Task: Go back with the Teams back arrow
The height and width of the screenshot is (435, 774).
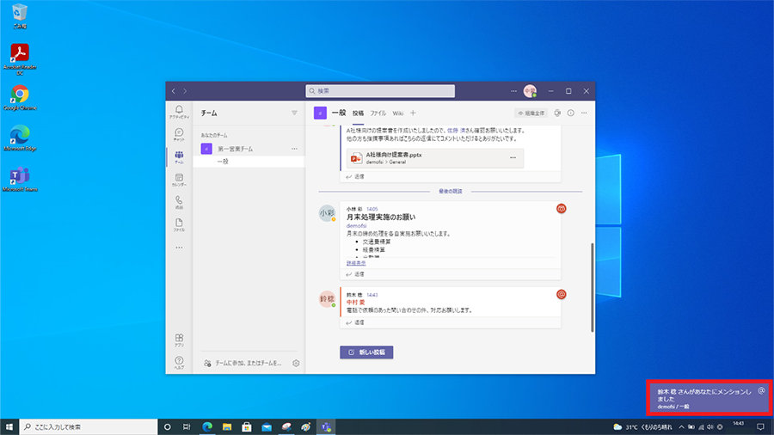Action: coord(173,91)
